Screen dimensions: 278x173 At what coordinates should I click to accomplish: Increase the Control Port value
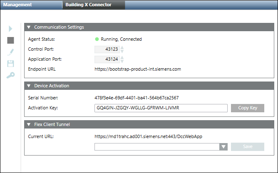(x=122, y=47)
